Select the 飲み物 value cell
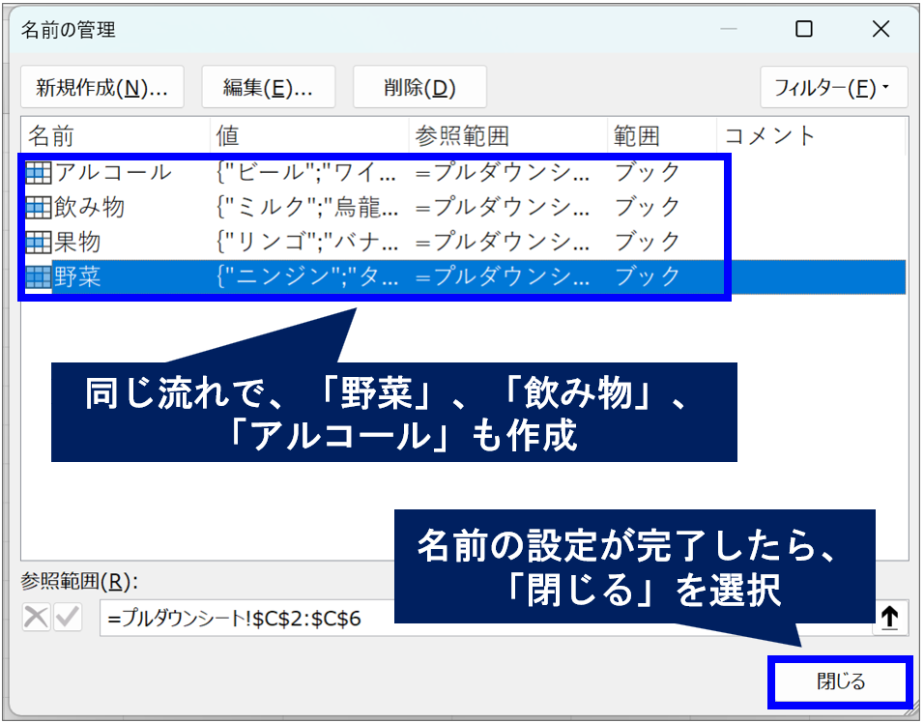This screenshot has height=723, width=924. [x=307, y=207]
